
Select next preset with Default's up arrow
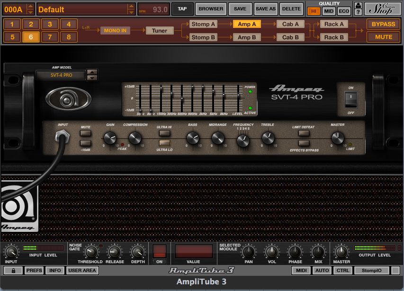pos(131,6)
